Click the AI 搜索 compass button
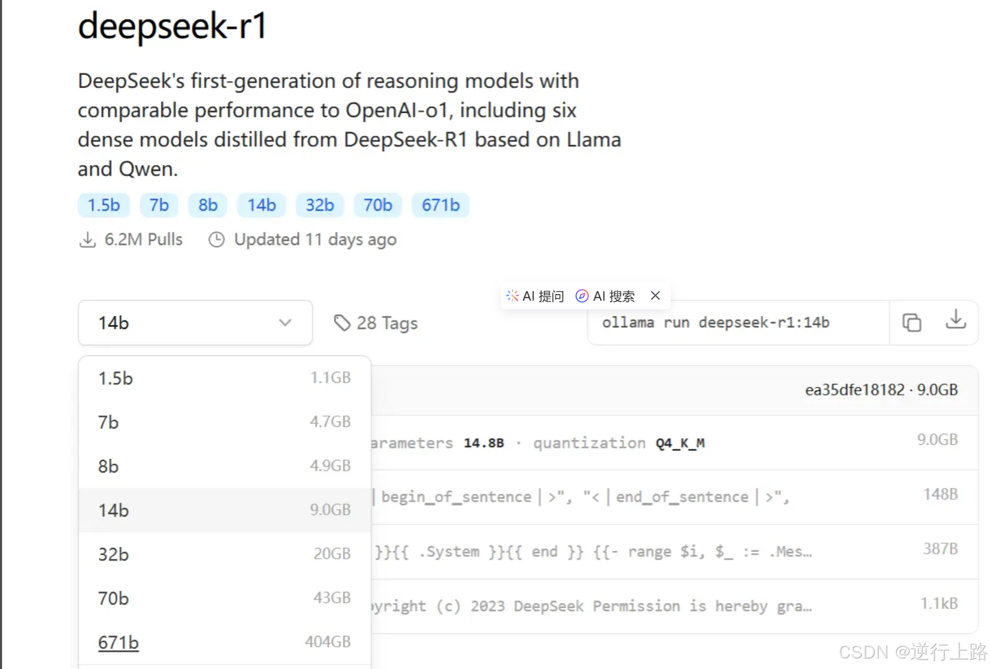The width and height of the screenshot is (990, 669). 605,296
